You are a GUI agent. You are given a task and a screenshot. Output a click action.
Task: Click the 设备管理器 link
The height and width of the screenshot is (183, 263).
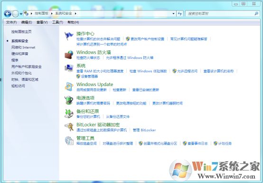(89, 77)
